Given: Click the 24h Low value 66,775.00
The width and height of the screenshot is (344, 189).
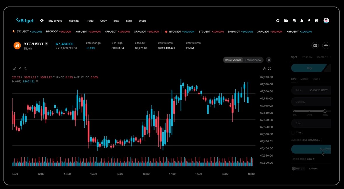Looking at the screenshot, I should pyautogui.click(x=141, y=48).
